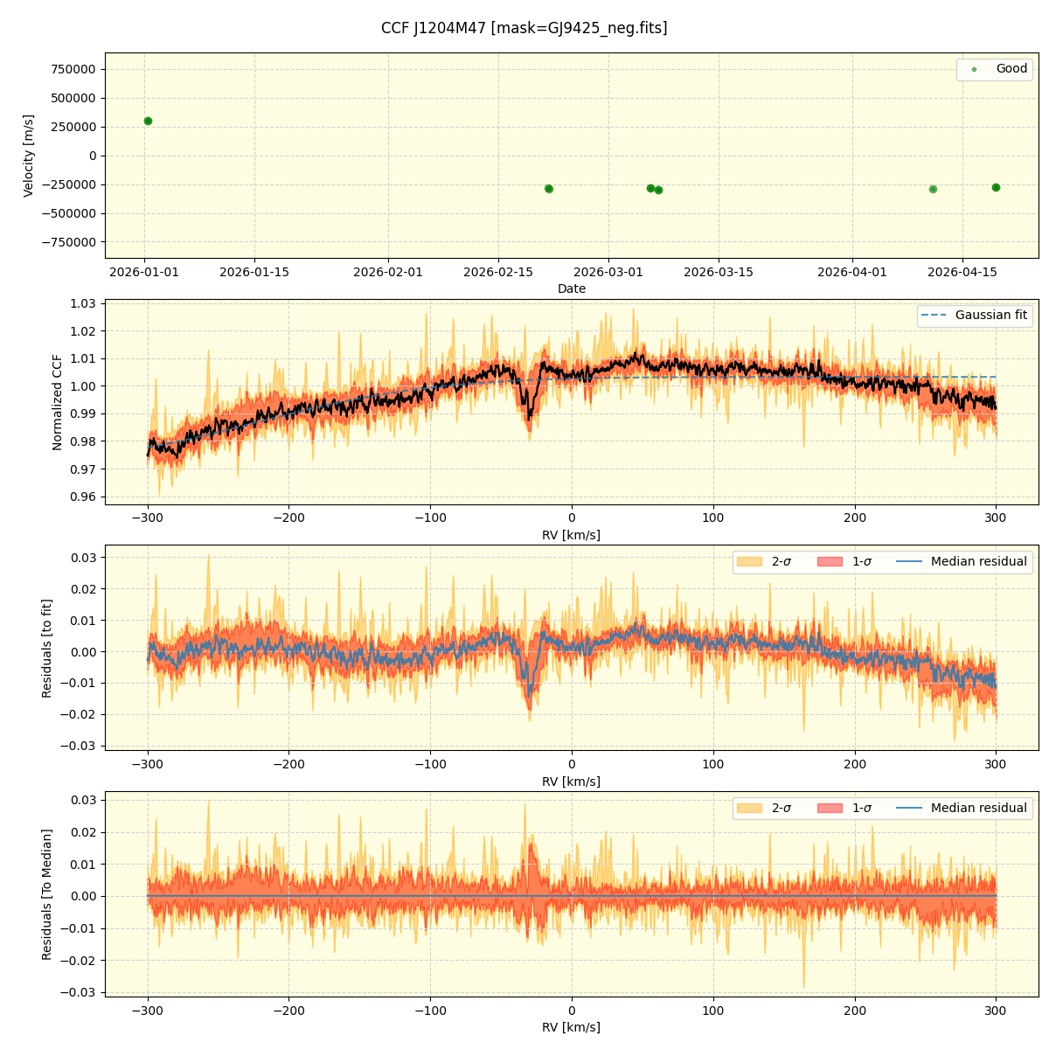Click the 'Normalized CCF' axis label
The height and width of the screenshot is (1049, 1049).
coord(58,402)
